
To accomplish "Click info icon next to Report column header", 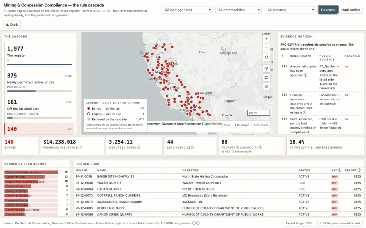I will tap(359, 170).
